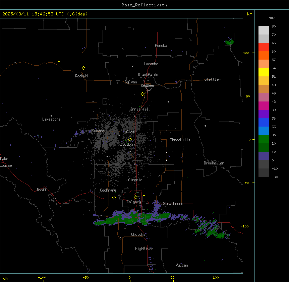289x282 pixels.
Task: Click the blue 33-36 dBZ legend swatch
Action: pos(264,122)
